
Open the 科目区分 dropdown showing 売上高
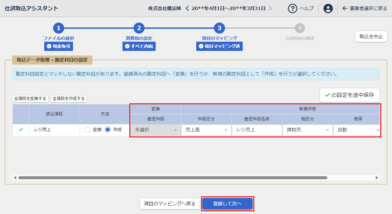pyautogui.click(x=206, y=130)
